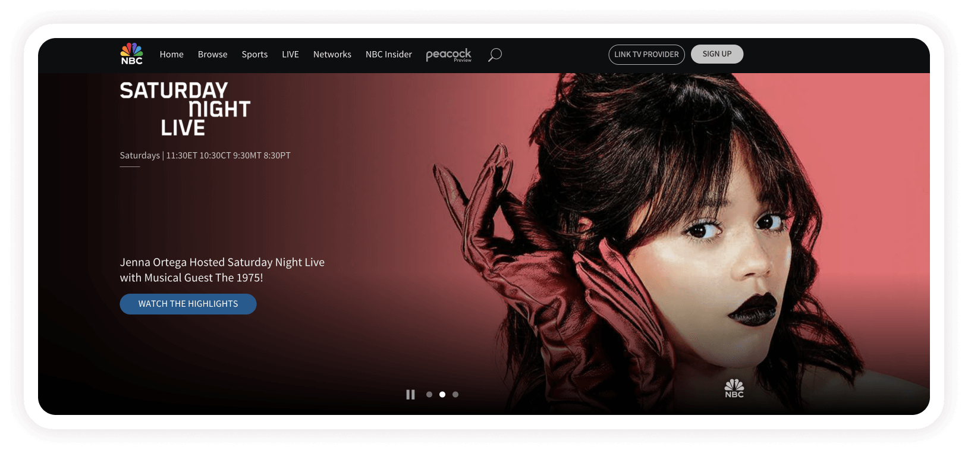The image size is (968, 453).
Task: Click the LINK TV PROVIDER button
Action: [646, 54]
